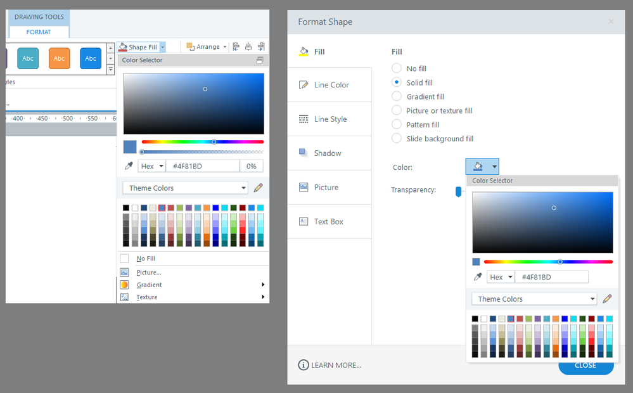This screenshot has height=393, width=633.
Task: Click the align left icon in the ribbon
Action: (236, 47)
